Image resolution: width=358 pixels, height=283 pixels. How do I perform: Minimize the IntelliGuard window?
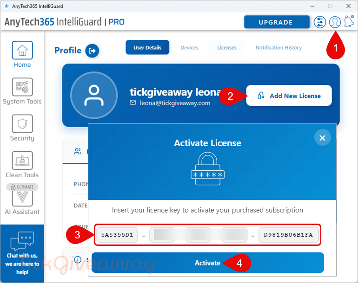[x=312, y=6]
